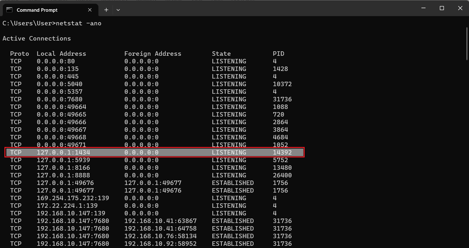Click PID 10372
The image size is (469, 248).
(x=282, y=84)
